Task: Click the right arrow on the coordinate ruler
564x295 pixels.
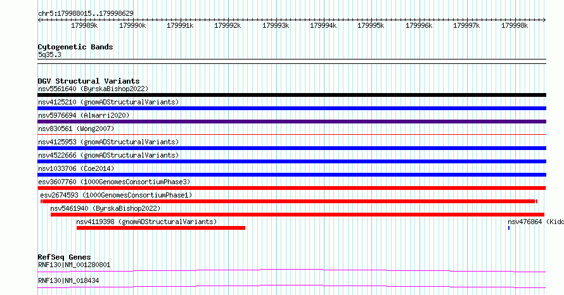Action: 544,20
